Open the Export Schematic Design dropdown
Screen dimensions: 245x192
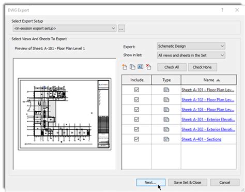coord(191,46)
